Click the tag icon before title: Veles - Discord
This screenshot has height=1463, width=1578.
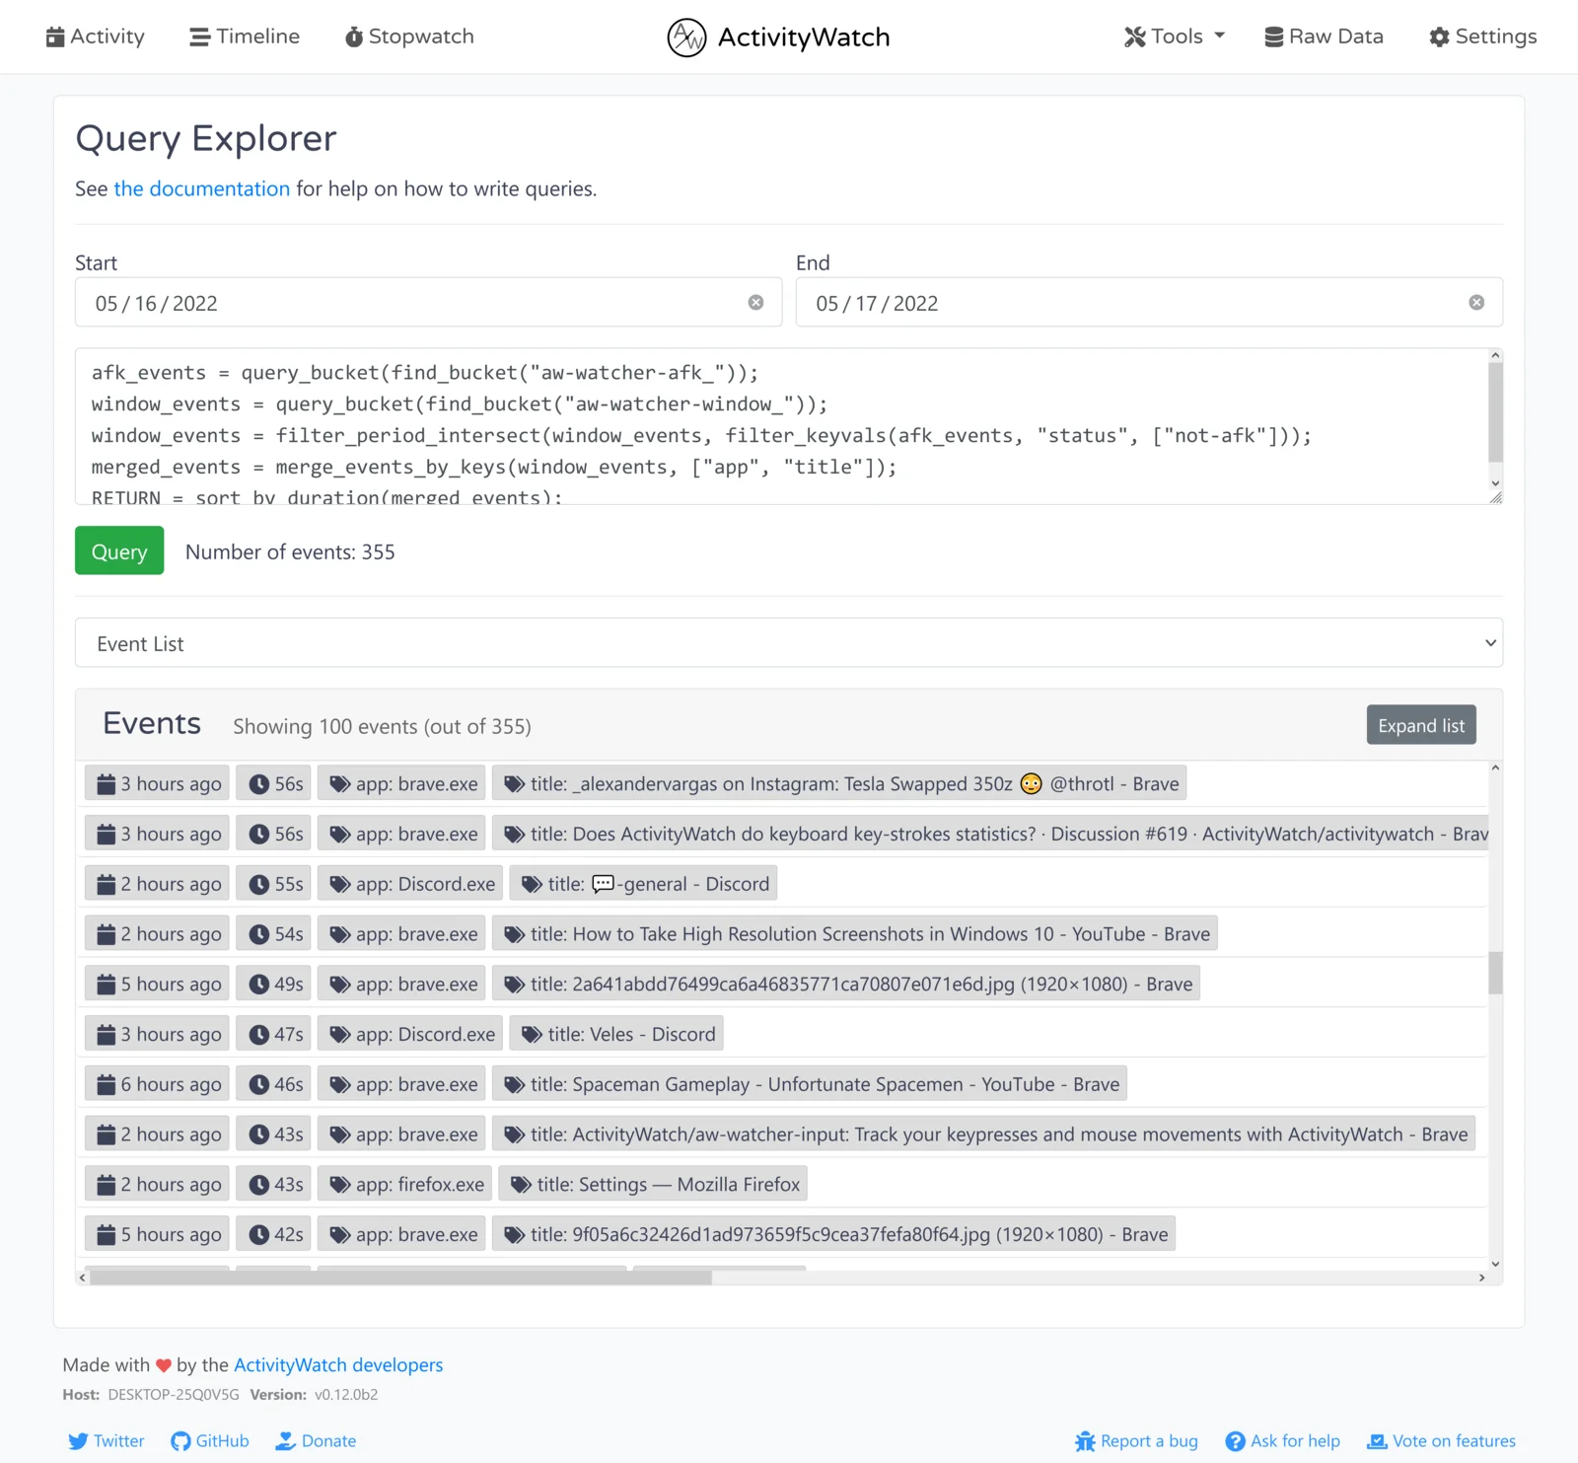coord(532,1034)
